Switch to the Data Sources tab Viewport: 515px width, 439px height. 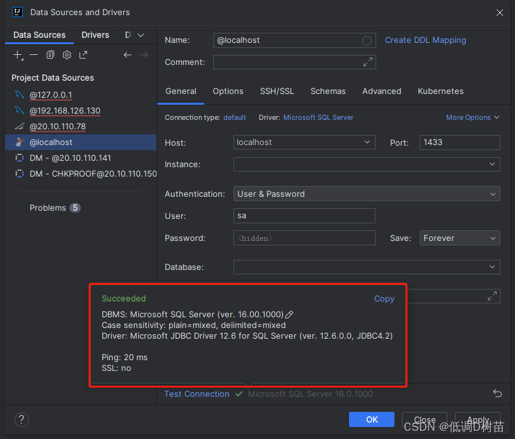click(x=39, y=35)
